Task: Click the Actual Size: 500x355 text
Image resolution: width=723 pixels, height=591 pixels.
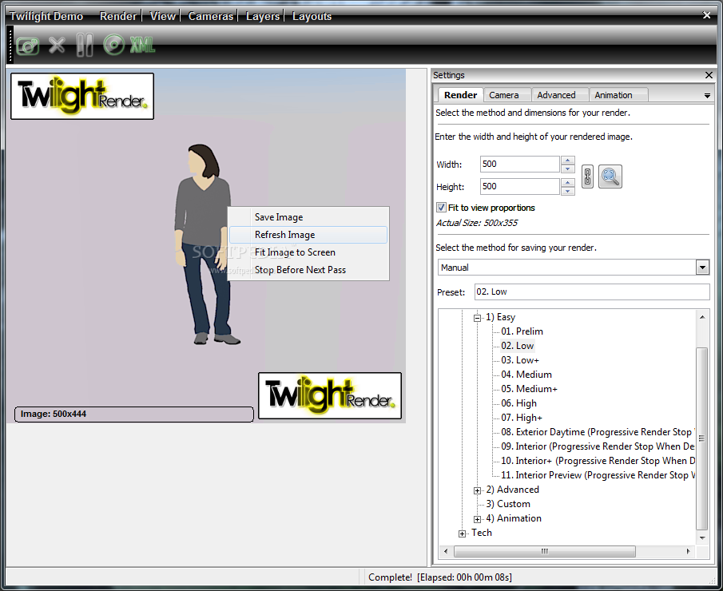Action: [477, 223]
